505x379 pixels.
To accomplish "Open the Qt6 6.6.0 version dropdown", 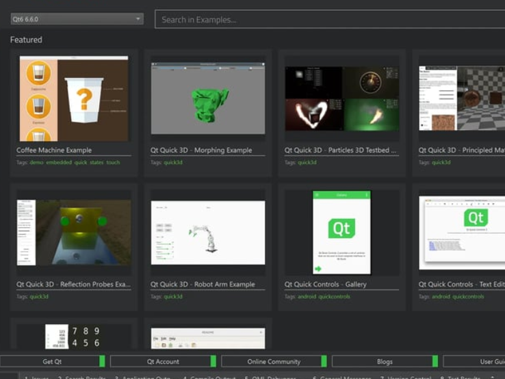I will click(x=77, y=19).
